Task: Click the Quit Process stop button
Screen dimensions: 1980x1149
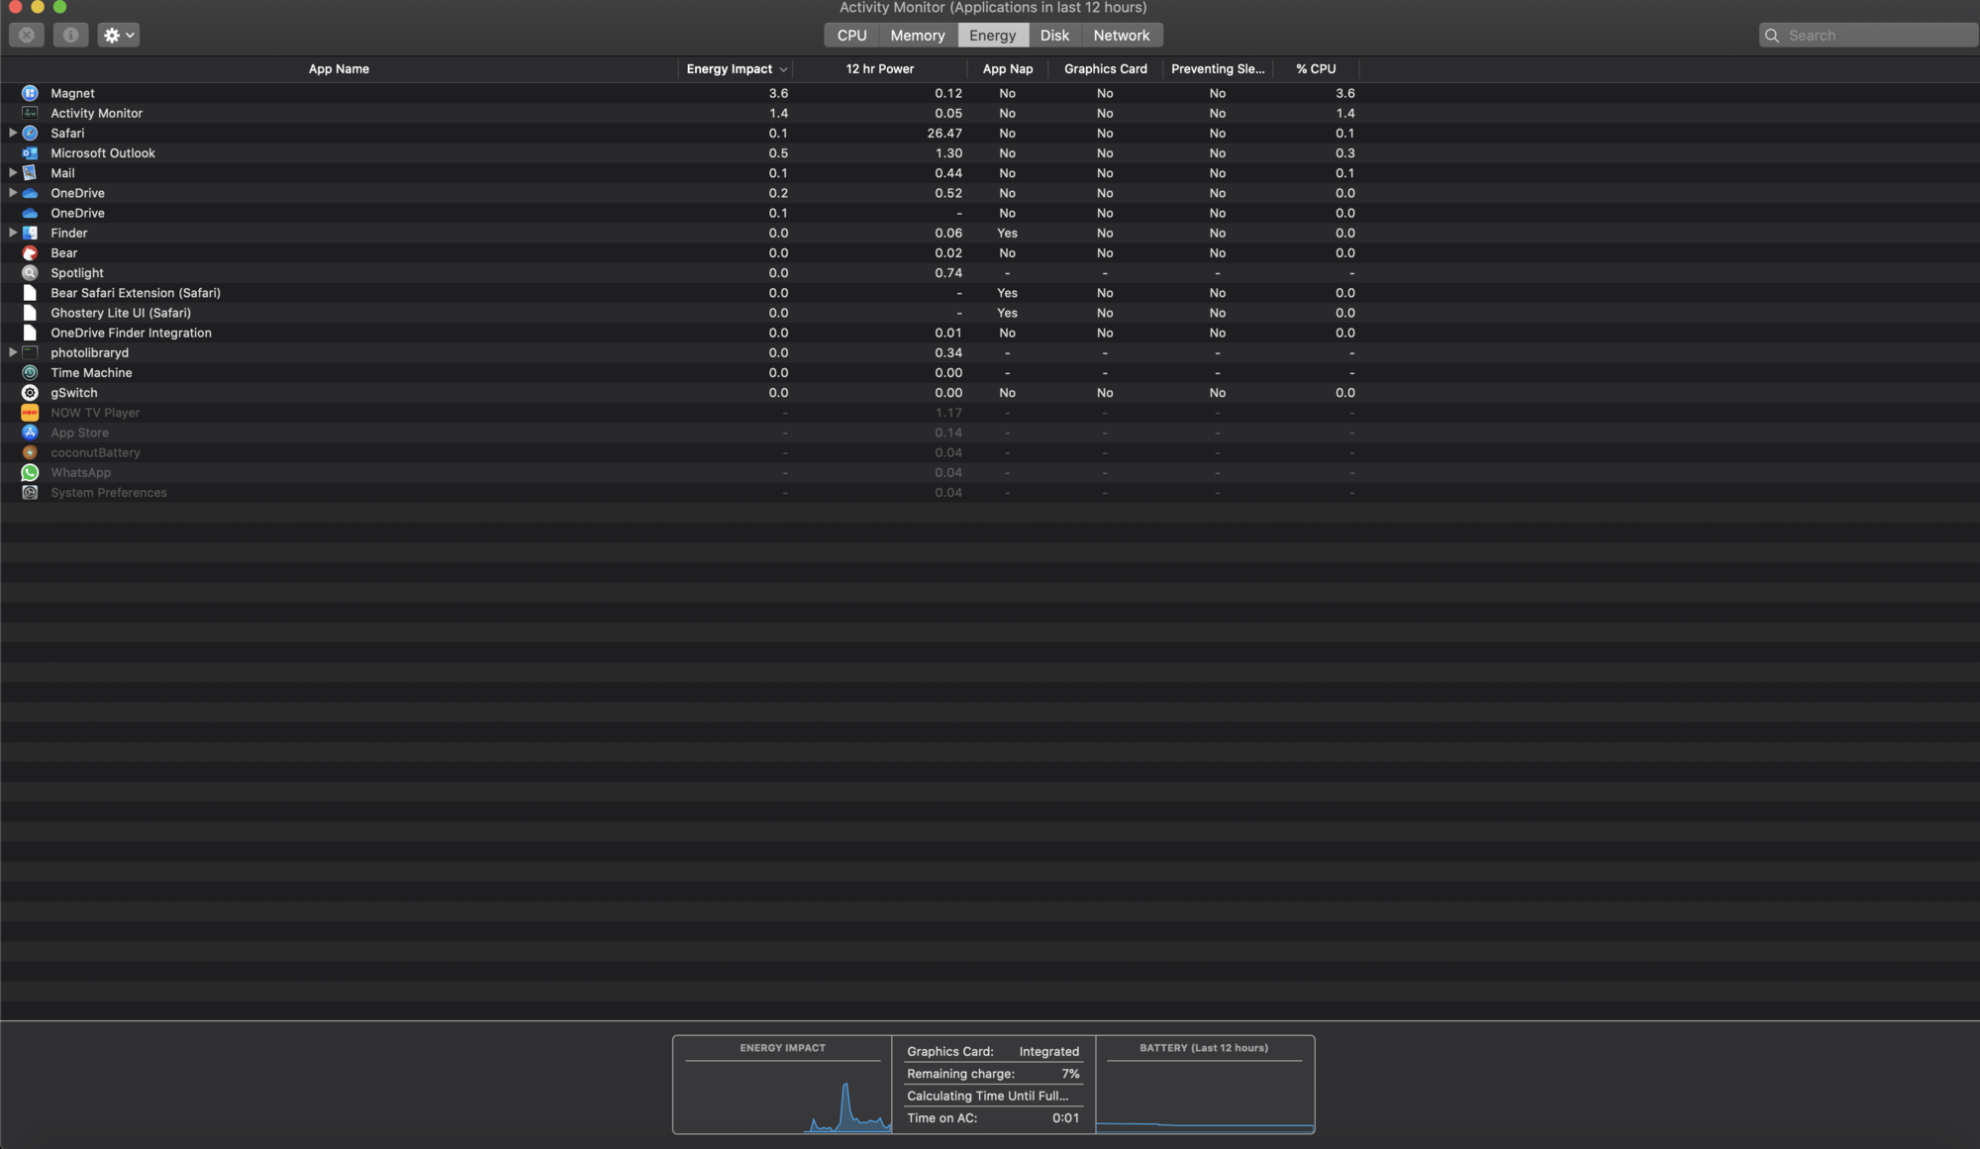Action: [27, 35]
